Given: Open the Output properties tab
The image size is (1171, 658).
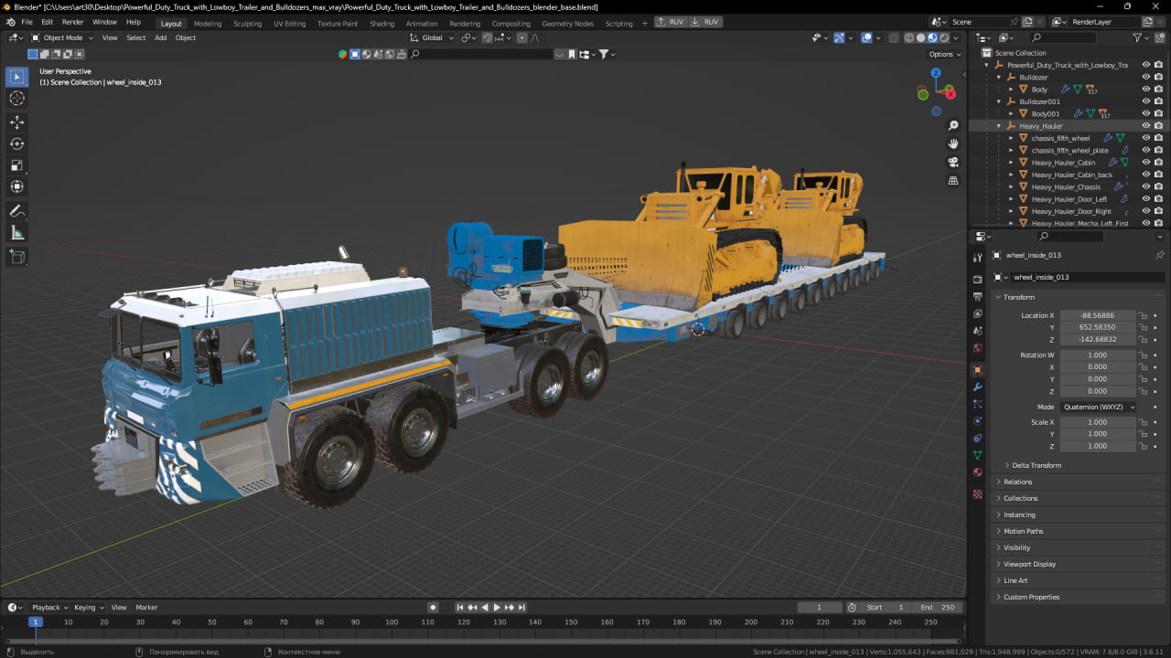Looking at the screenshot, I should pos(978,296).
